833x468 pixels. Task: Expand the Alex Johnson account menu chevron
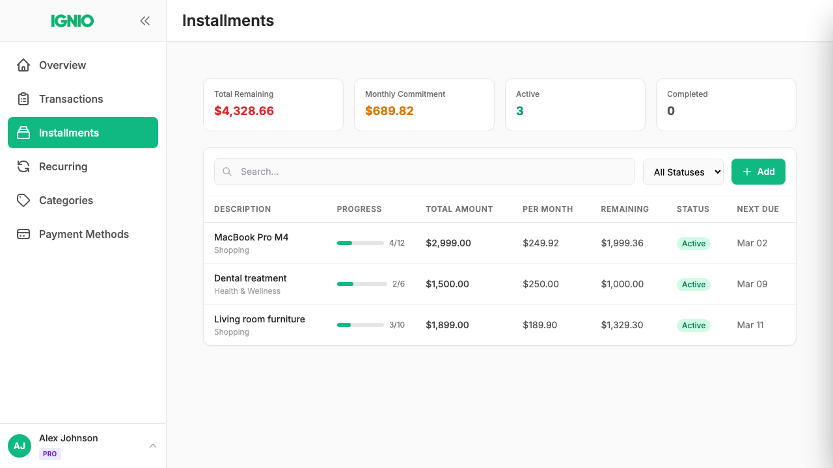coord(153,446)
